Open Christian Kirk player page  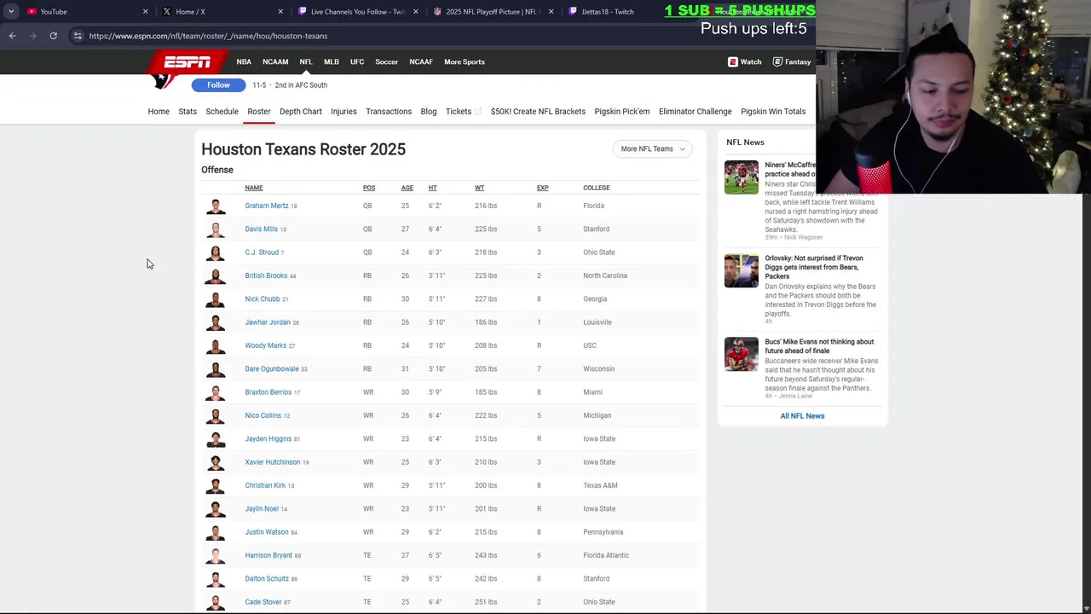265,485
